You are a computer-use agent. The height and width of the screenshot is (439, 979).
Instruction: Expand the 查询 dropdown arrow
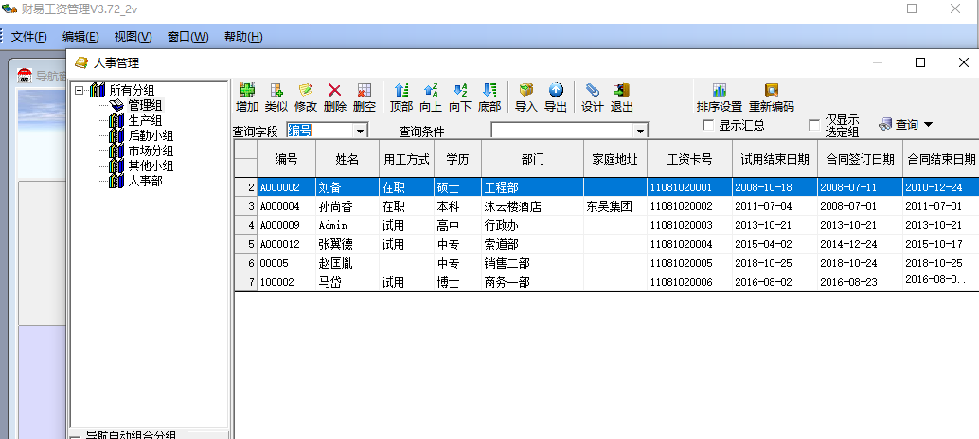point(928,125)
